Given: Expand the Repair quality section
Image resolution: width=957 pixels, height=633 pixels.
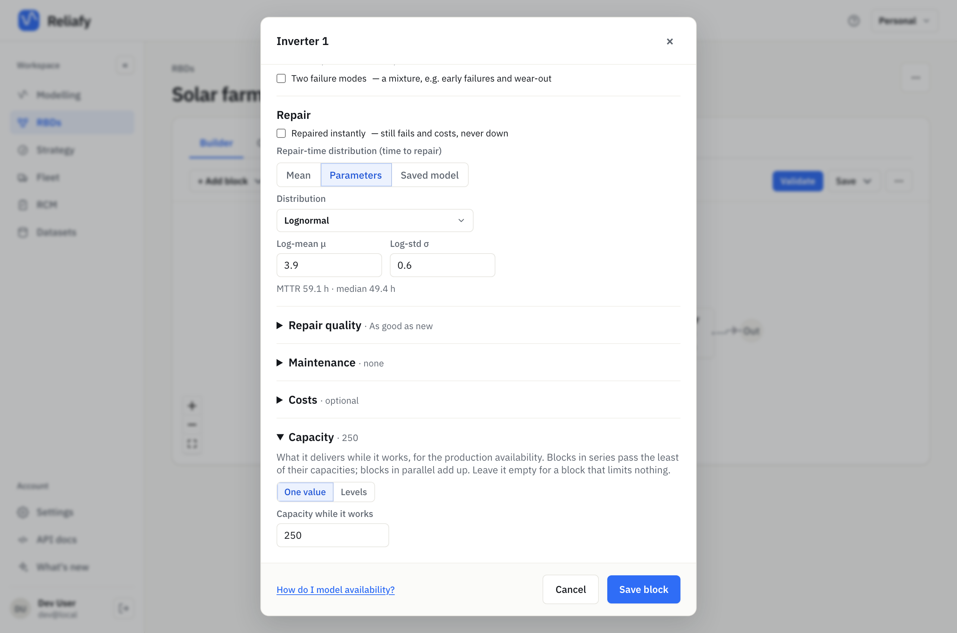Looking at the screenshot, I should click(325, 325).
